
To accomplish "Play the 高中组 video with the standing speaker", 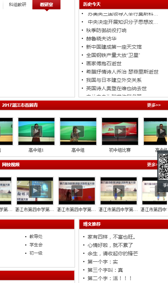I will [78, 131].
